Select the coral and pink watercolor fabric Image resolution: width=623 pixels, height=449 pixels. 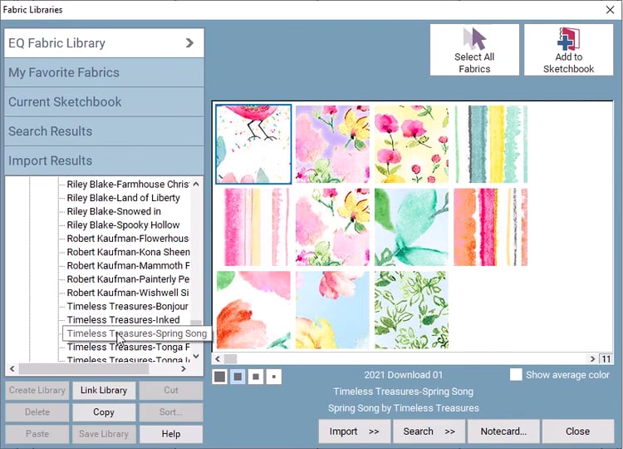pos(253,310)
